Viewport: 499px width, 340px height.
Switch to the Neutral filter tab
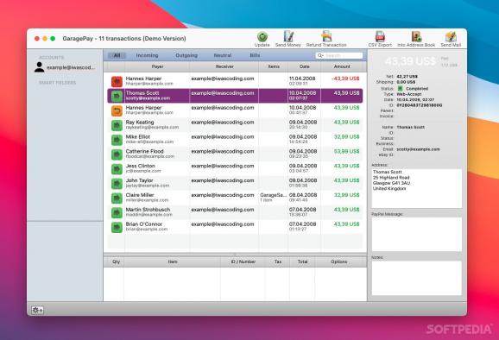point(223,55)
